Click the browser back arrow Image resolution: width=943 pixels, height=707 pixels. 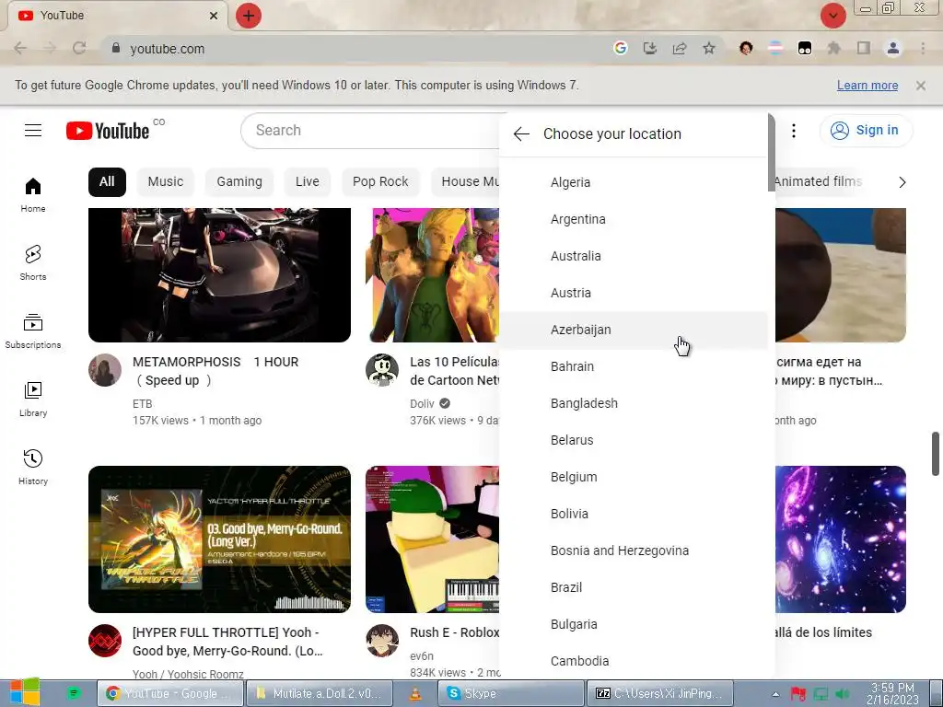coord(20,48)
